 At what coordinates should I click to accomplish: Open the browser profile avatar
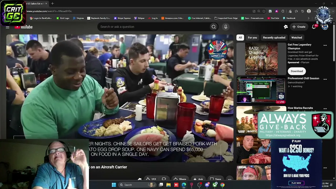click(x=309, y=11)
